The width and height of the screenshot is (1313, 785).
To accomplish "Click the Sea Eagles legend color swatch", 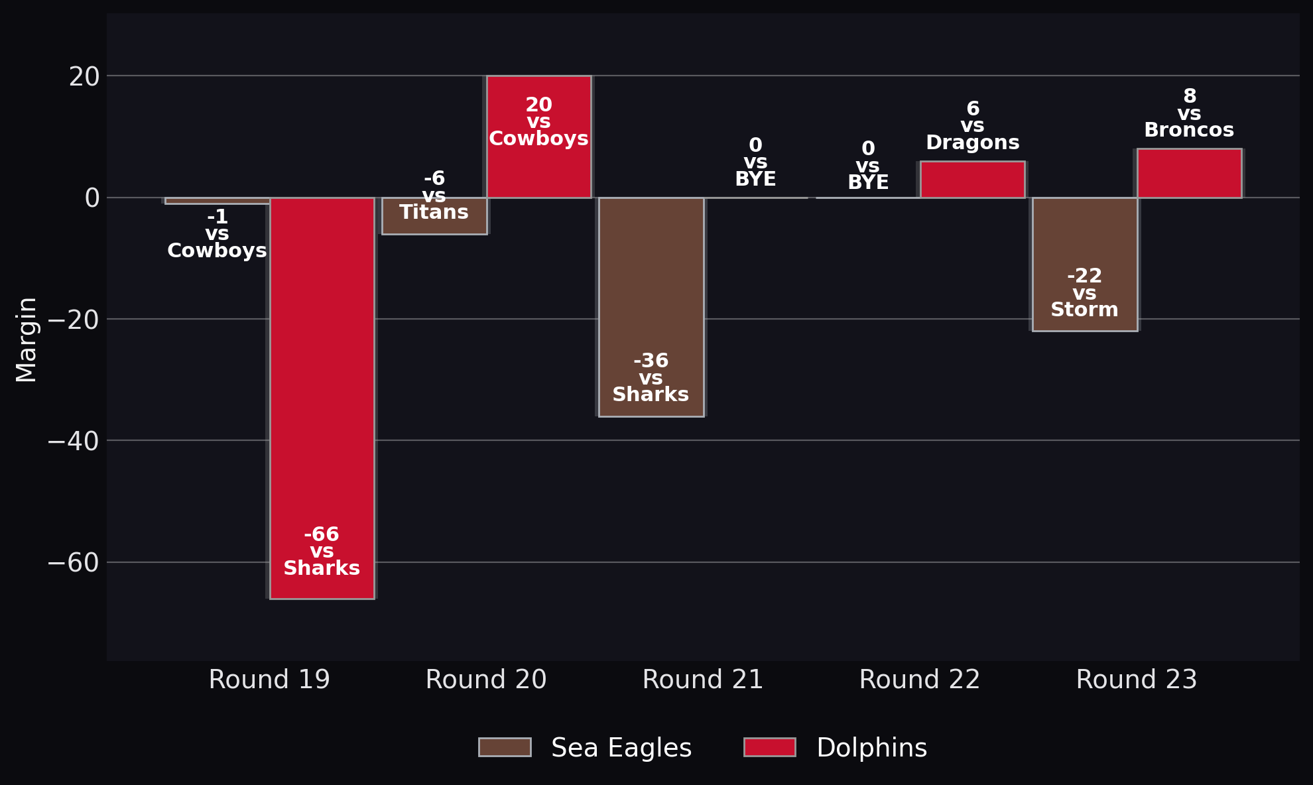I will pos(505,747).
